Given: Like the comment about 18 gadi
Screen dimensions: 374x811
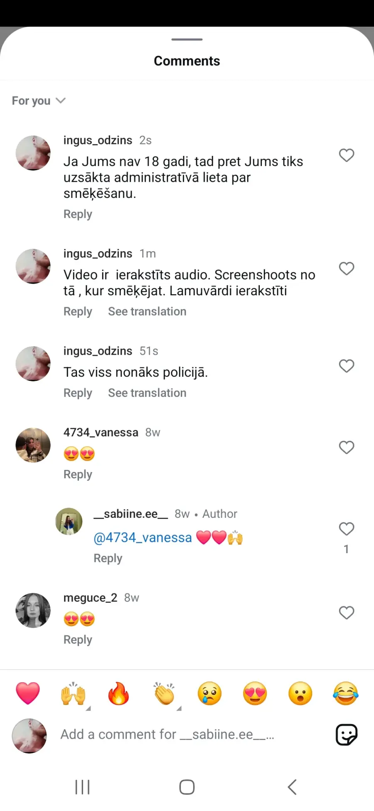Looking at the screenshot, I should coord(346,155).
